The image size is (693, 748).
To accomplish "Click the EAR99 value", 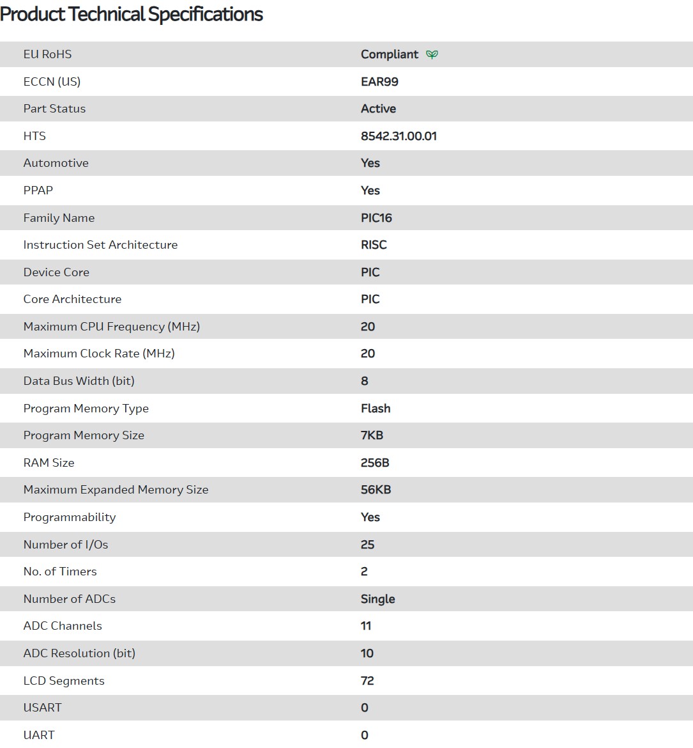I will tap(379, 82).
